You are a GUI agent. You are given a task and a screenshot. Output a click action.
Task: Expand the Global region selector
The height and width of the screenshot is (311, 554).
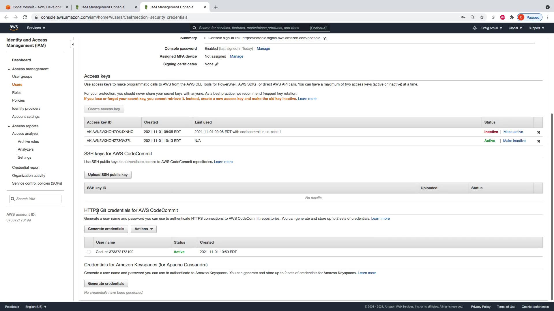(x=515, y=28)
